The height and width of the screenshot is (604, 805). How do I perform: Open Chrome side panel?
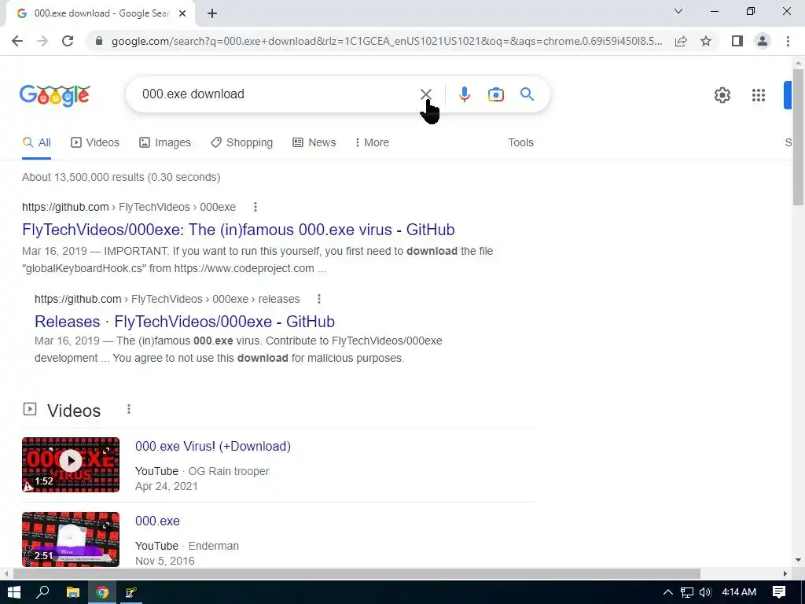pos(737,41)
